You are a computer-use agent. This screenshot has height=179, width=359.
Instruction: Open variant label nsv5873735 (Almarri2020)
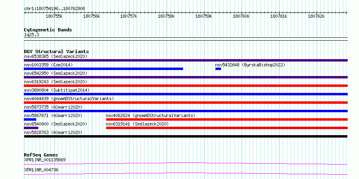(53, 107)
